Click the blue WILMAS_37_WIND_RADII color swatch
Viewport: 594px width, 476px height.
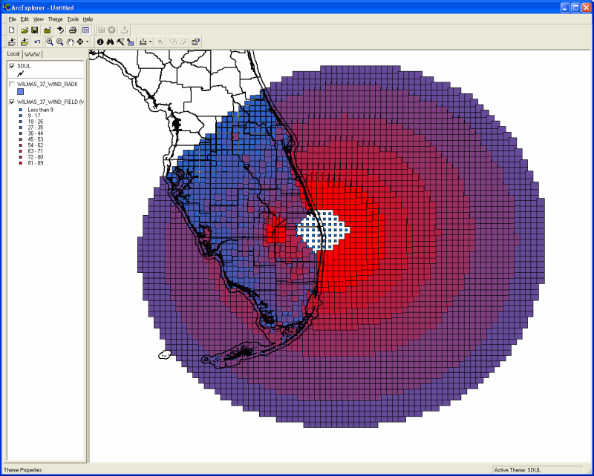click(21, 92)
